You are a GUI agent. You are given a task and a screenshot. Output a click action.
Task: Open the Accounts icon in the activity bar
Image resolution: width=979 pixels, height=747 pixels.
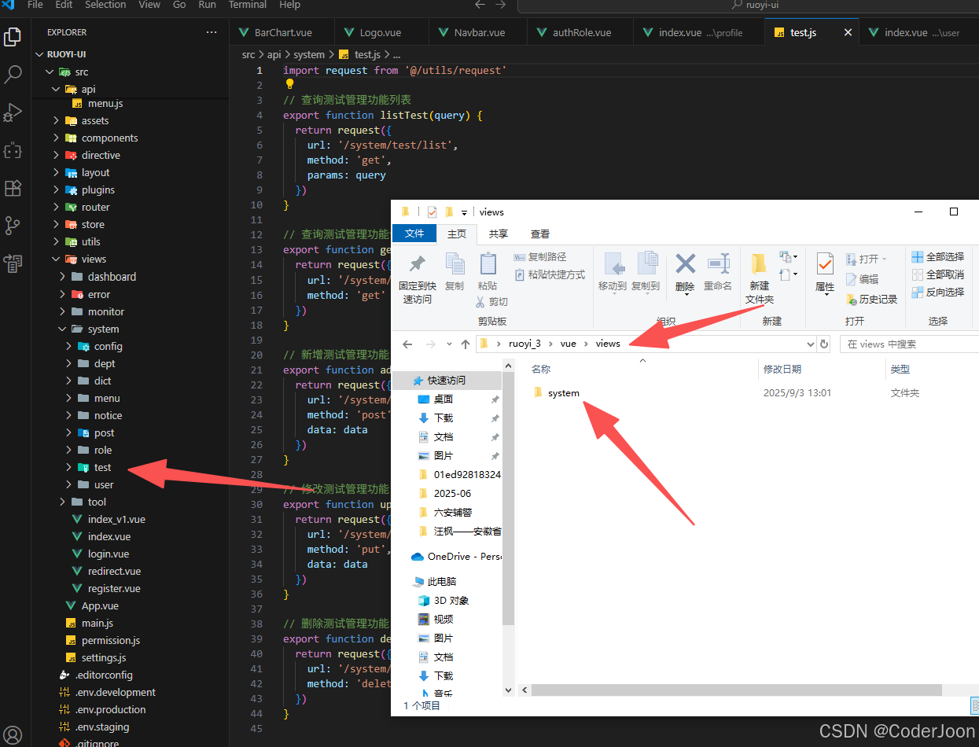pos(13,735)
